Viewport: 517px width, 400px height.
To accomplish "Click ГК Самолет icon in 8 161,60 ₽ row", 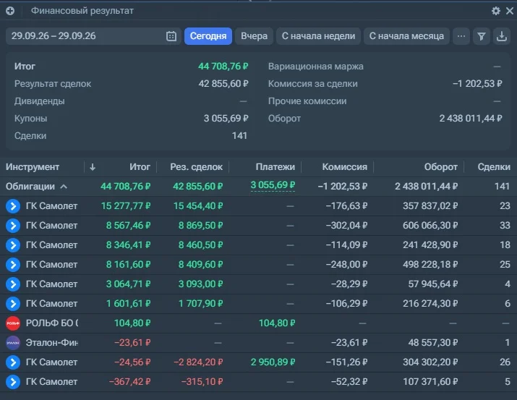I will pos(13,265).
